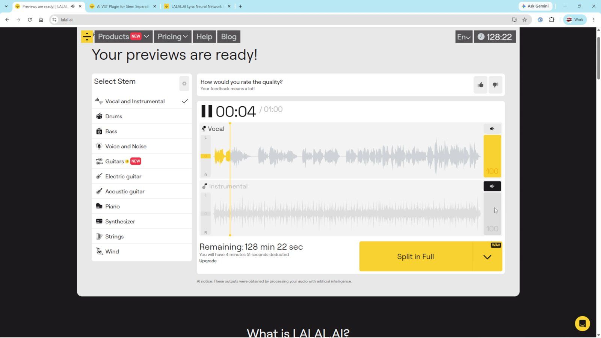
Task: Open the password manager extension icon
Action: click(540, 20)
